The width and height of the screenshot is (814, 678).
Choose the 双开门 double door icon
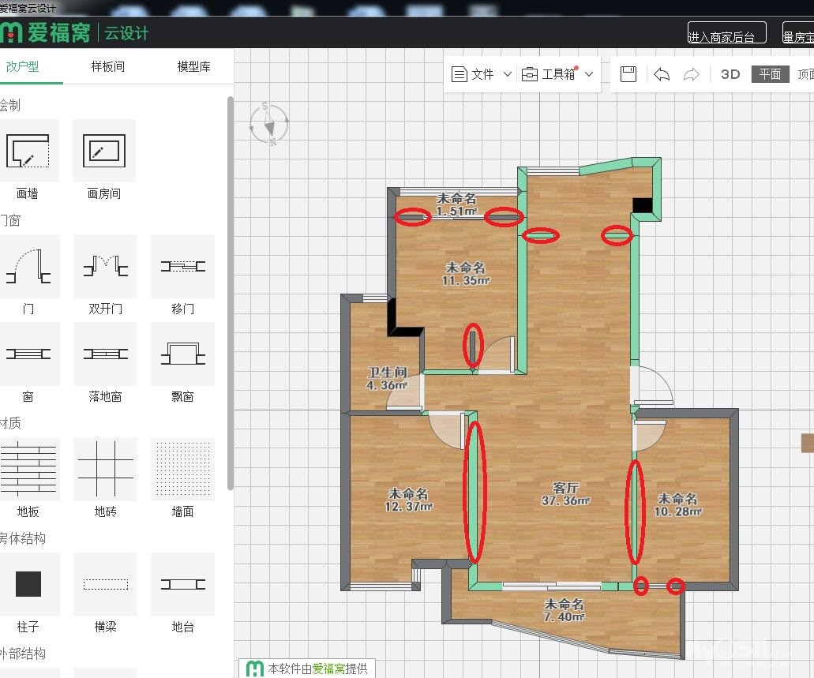pos(105,266)
